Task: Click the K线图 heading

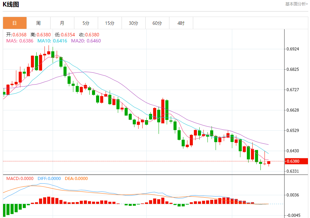Action: pyautogui.click(x=11, y=4)
